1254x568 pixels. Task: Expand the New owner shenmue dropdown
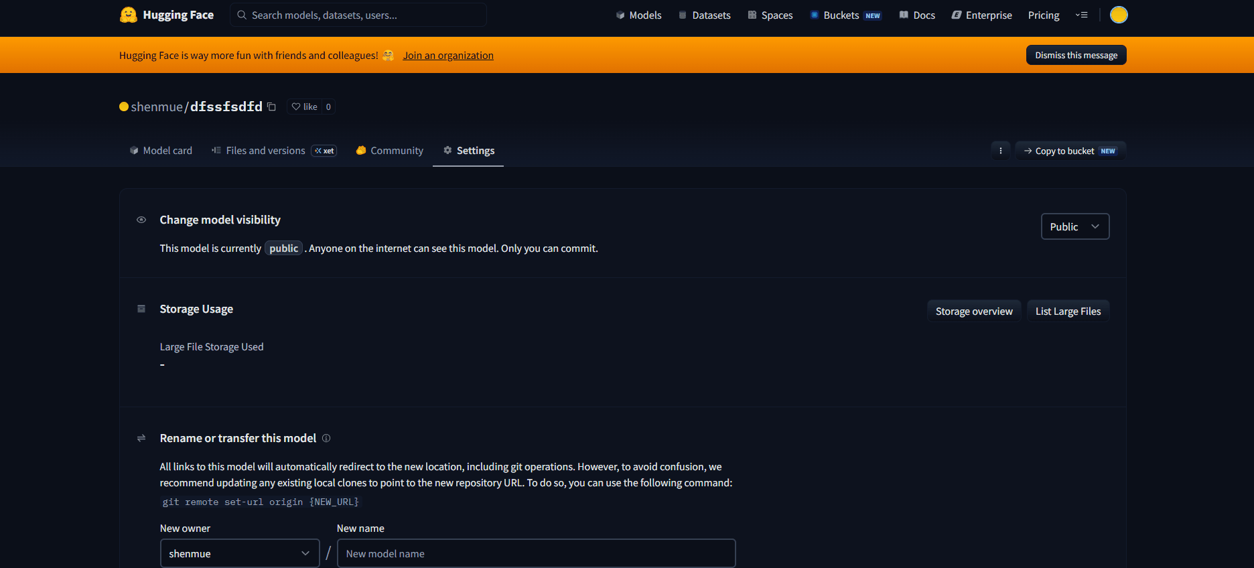point(240,553)
